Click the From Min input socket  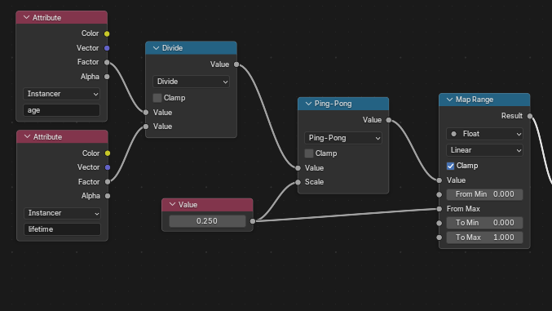pos(439,194)
